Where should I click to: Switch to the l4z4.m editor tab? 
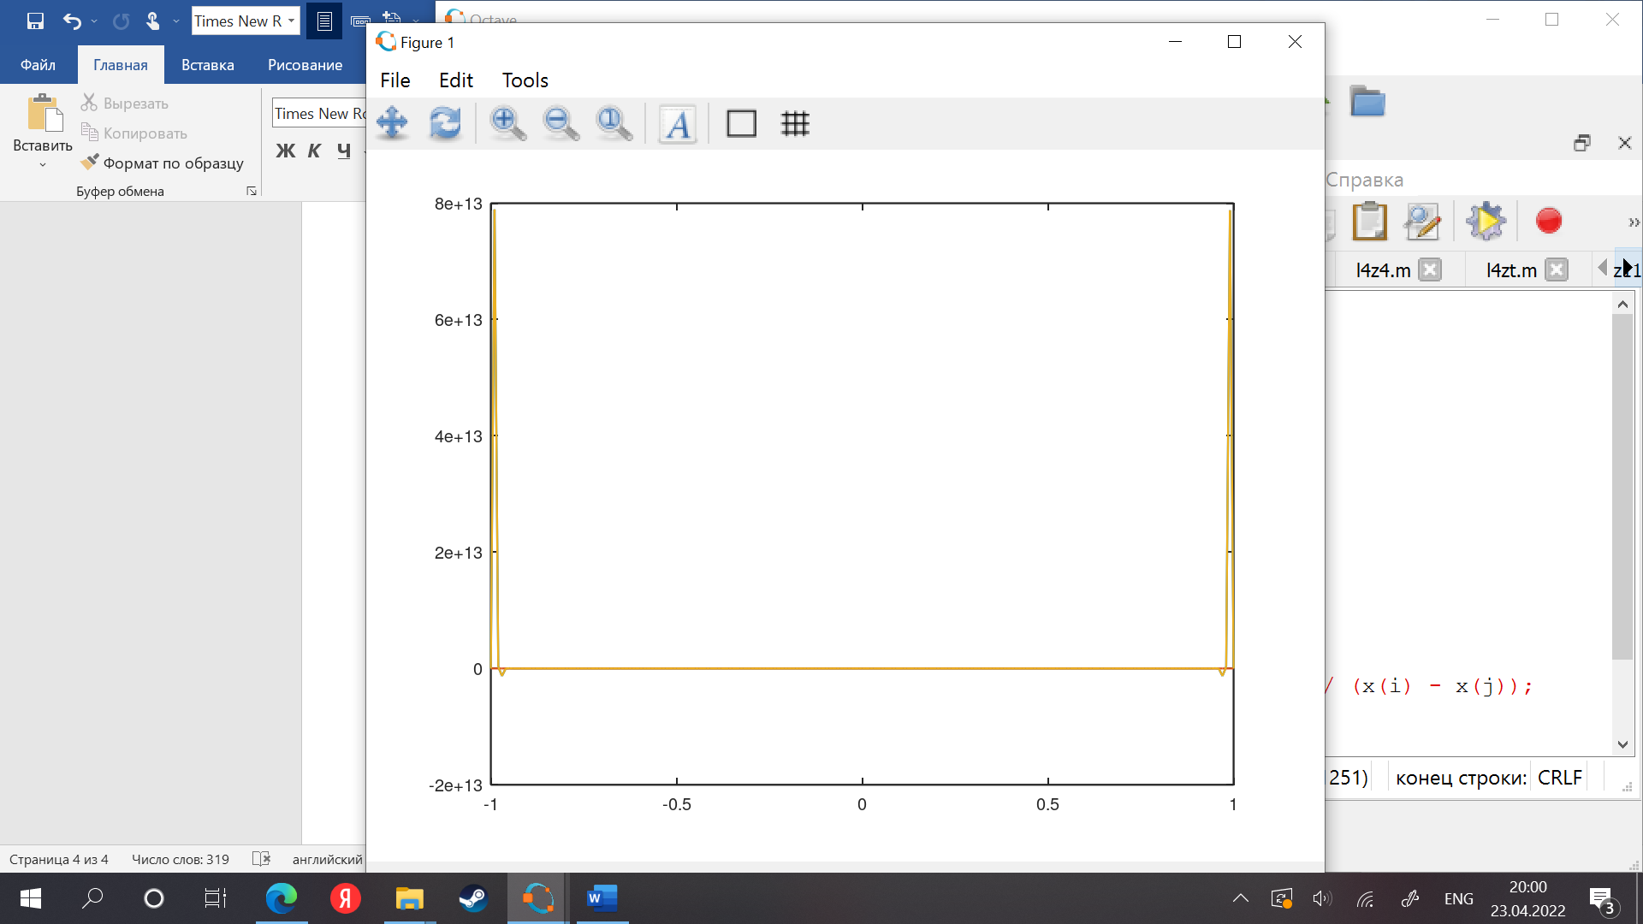tap(1383, 270)
